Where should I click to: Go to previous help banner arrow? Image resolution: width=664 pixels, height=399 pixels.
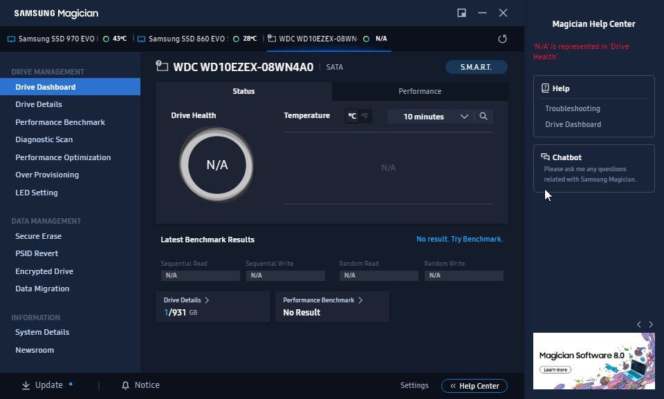pos(639,324)
